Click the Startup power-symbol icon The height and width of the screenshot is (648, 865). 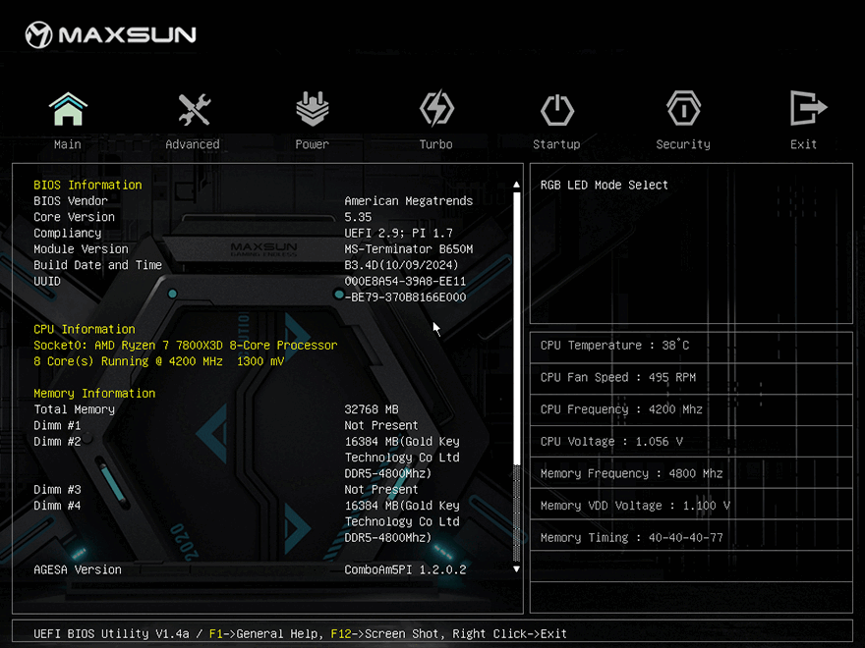click(557, 110)
